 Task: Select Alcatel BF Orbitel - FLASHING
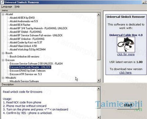tap(26, 32)
